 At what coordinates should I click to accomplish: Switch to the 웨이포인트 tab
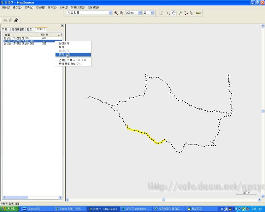[x=18, y=29]
